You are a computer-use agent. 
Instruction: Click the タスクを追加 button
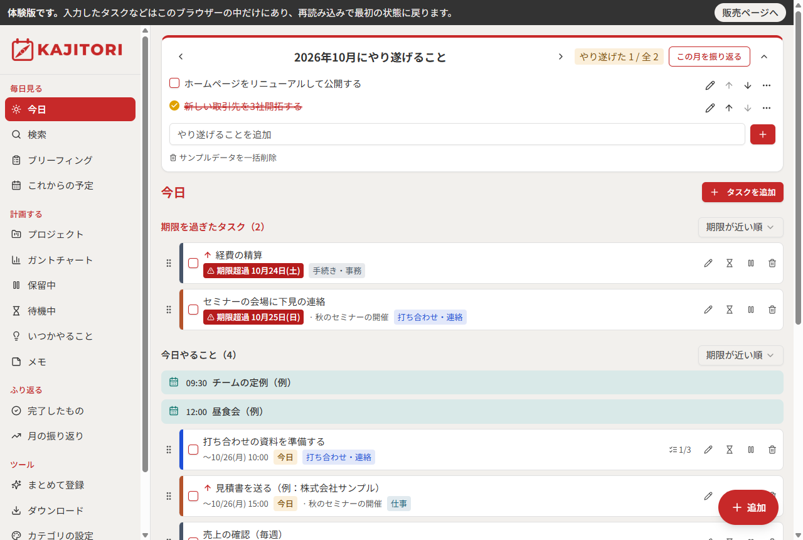(x=743, y=192)
